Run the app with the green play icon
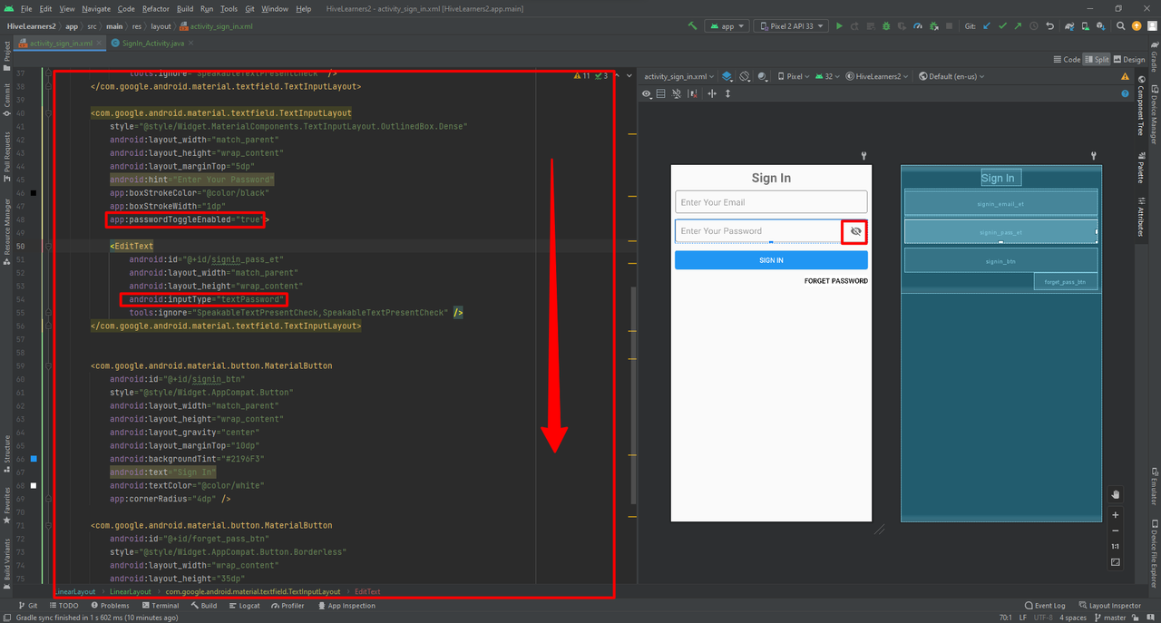Viewport: 1161px width, 623px height. click(x=839, y=26)
